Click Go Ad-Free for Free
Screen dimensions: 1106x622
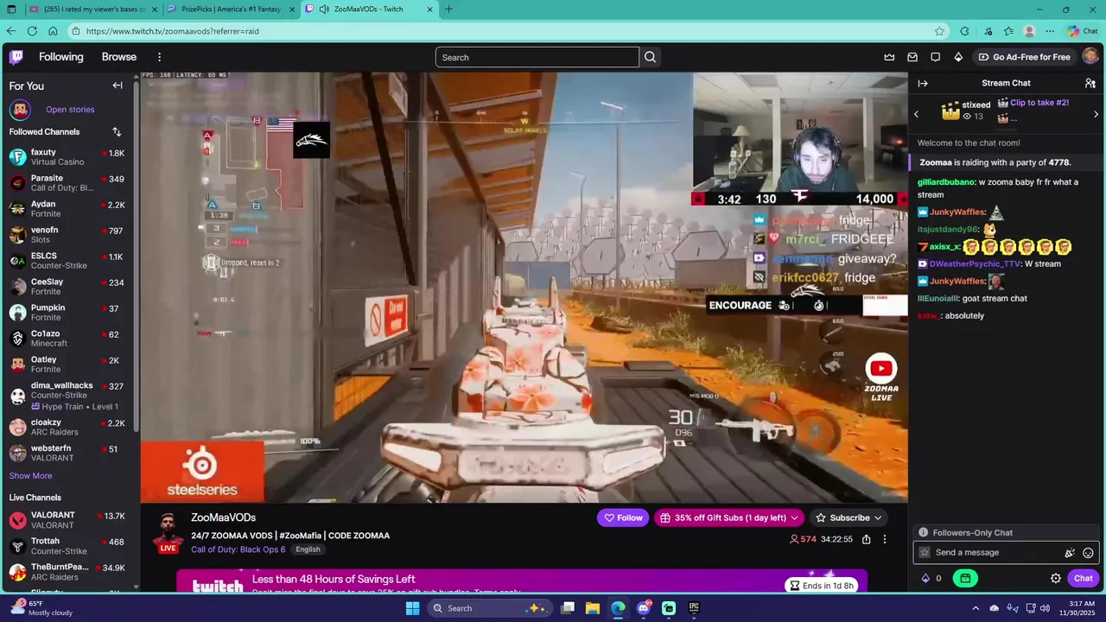[1024, 57]
